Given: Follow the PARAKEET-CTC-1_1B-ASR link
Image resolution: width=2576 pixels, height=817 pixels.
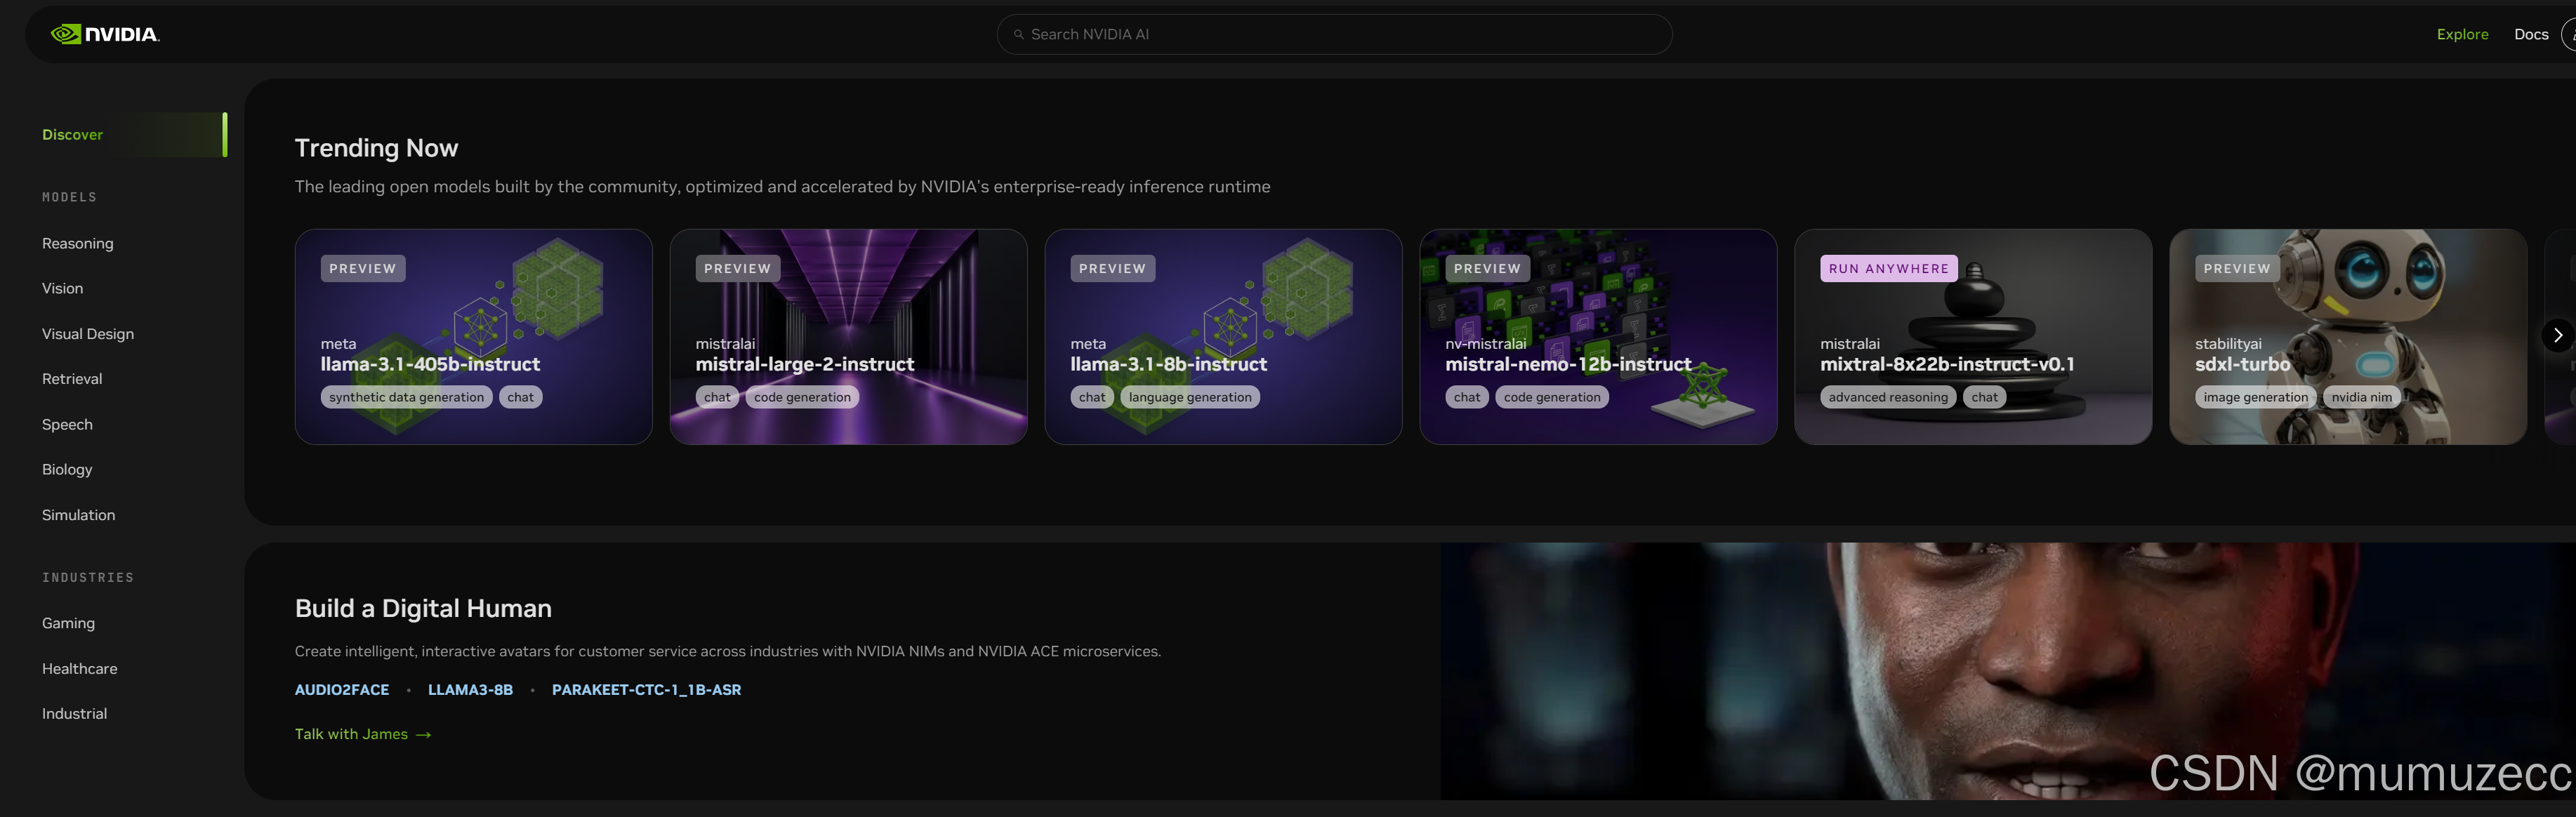Looking at the screenshot, I should pyautogui.click(x=646, y=690).
